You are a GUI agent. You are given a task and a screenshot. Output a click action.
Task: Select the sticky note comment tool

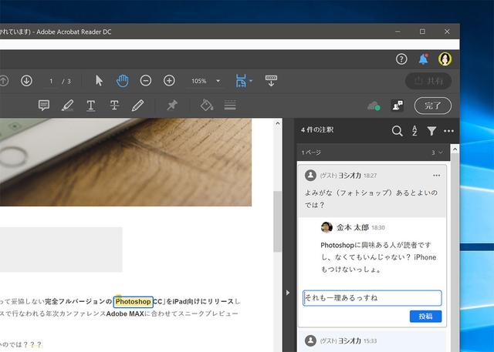point(44,106)
